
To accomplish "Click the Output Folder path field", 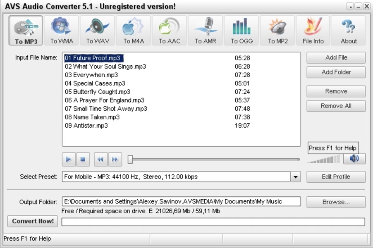I will click(x=181, y=202).
